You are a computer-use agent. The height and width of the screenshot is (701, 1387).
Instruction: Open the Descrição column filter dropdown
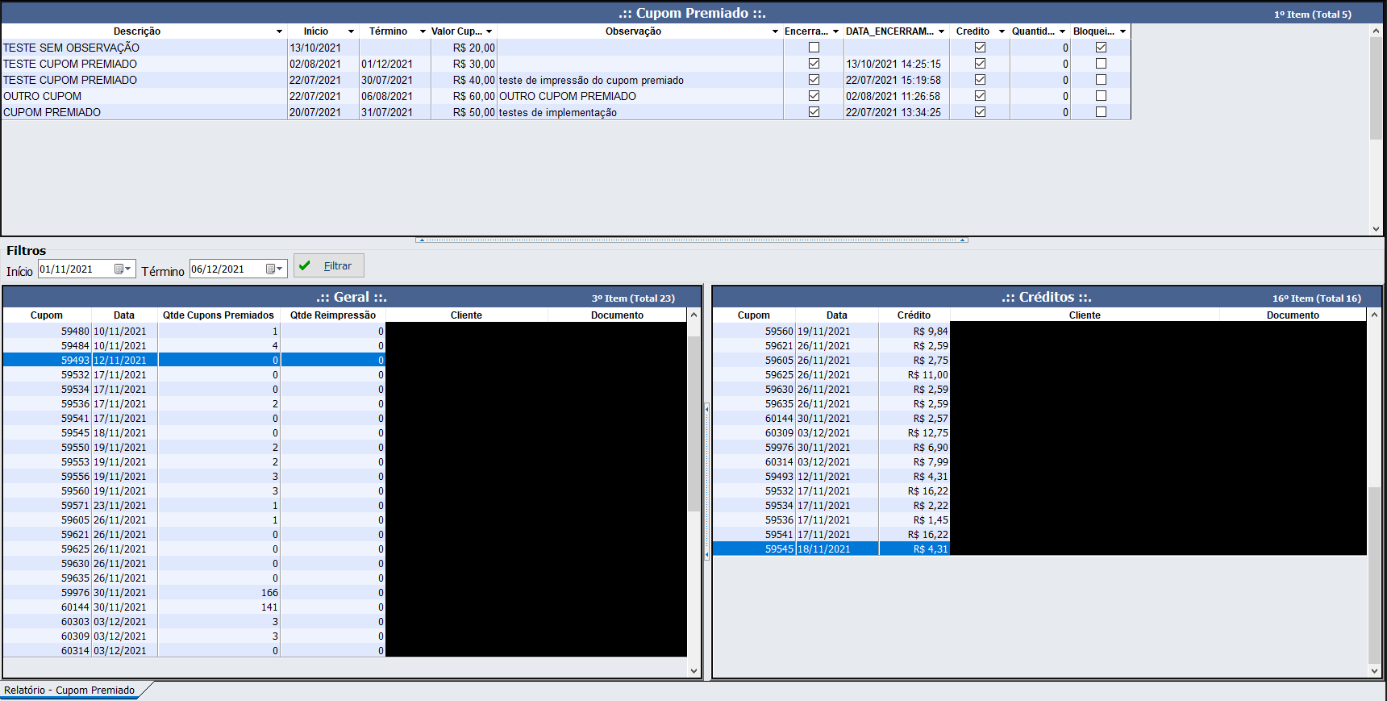click(x=279, y=31)
